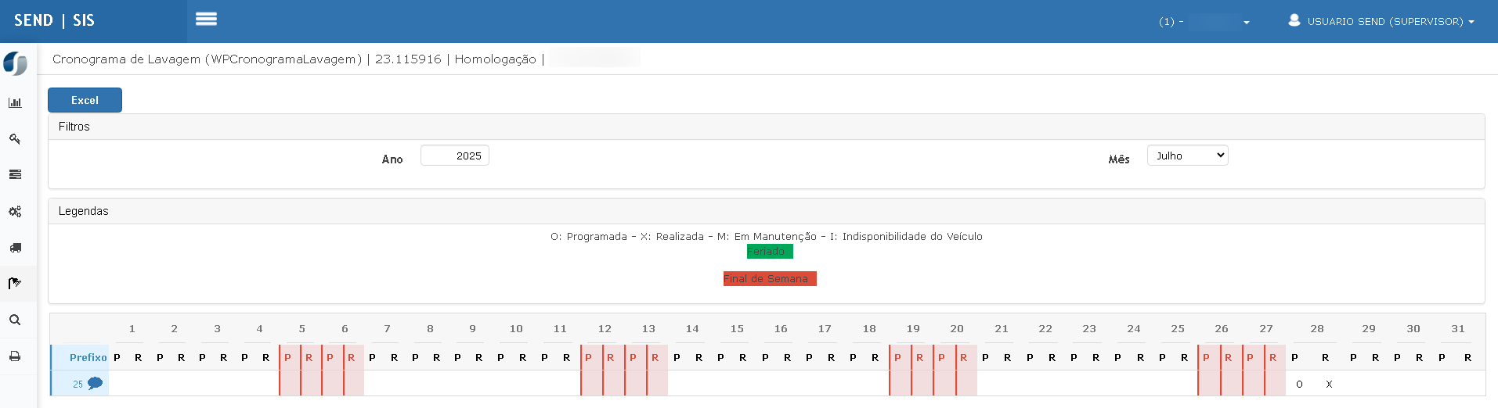Select day 5 column header
The image size is (1498, 408).
(301, 329)
